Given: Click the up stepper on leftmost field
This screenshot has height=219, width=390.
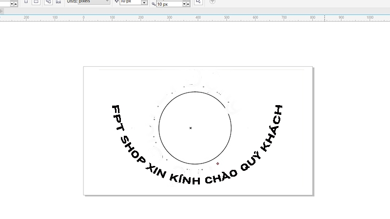Looking at the screenshot, I should click(x=16, y=4).
